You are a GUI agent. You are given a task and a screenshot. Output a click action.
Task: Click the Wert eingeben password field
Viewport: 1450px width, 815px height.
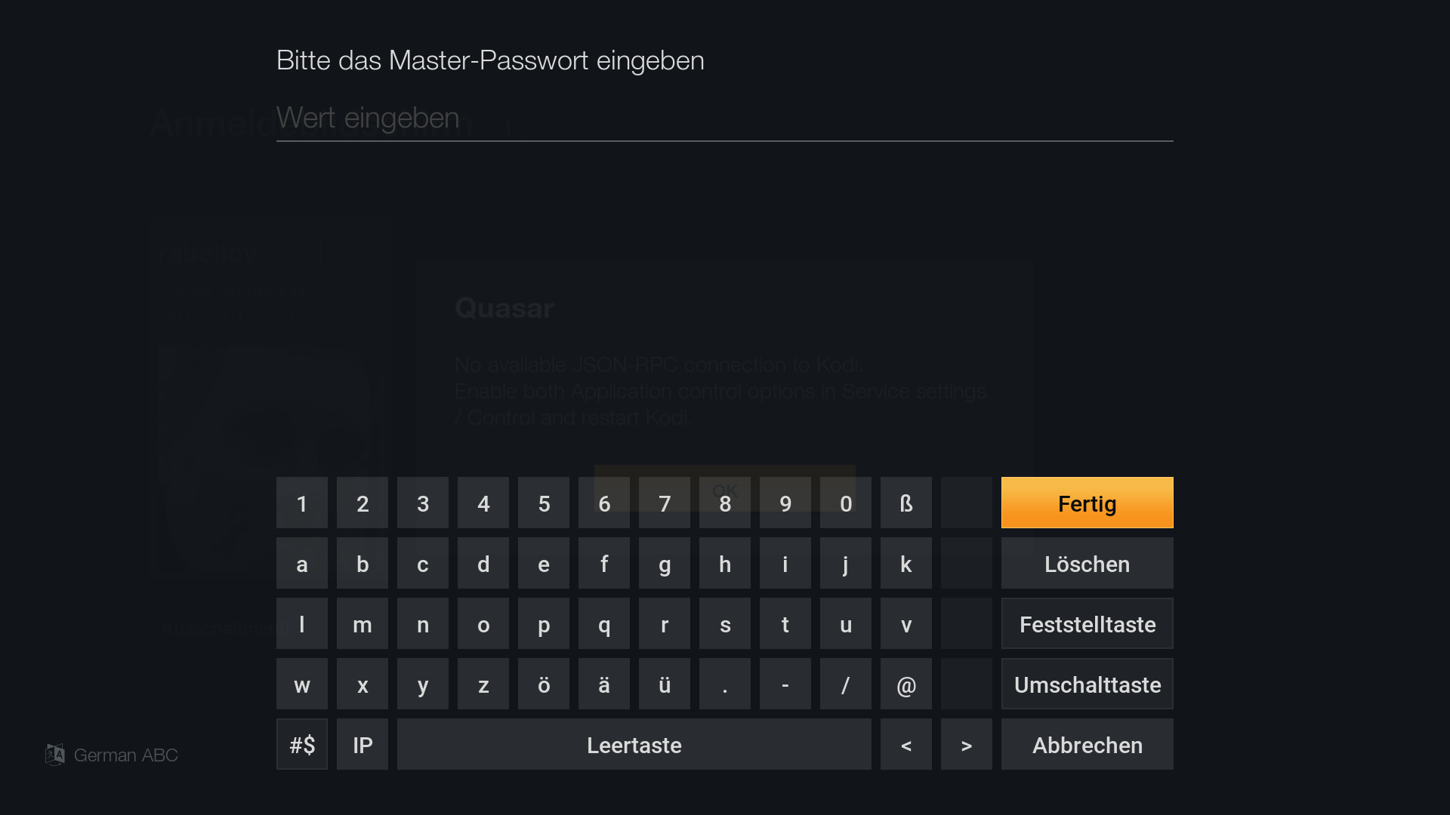click(x=725, y=118)
